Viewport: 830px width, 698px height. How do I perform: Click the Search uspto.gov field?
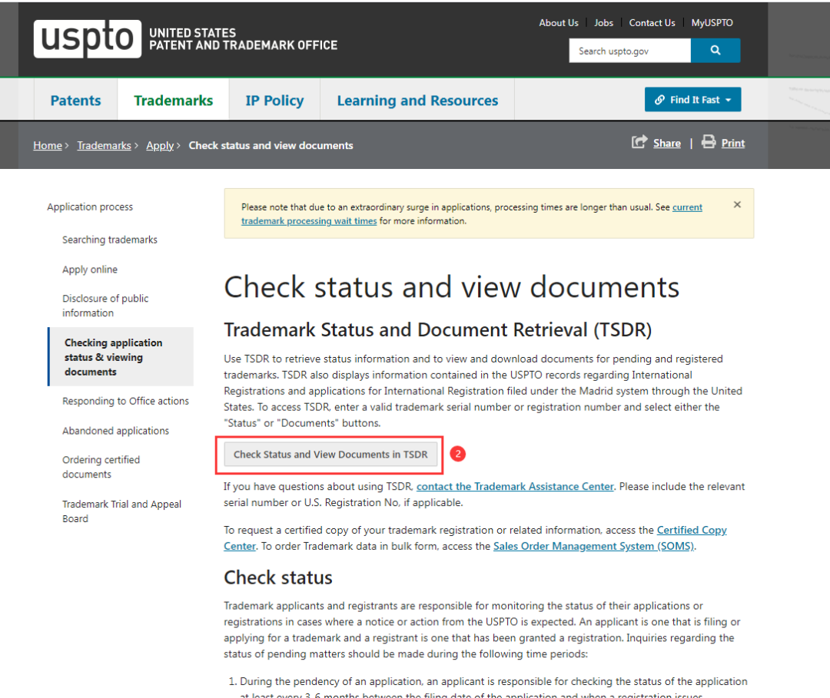pos(629,51)
